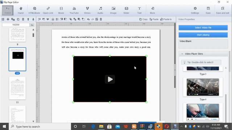
Task: Delete selected object with canvas toolbar trash
Action: pyautogui.click(x=101, y=19)
